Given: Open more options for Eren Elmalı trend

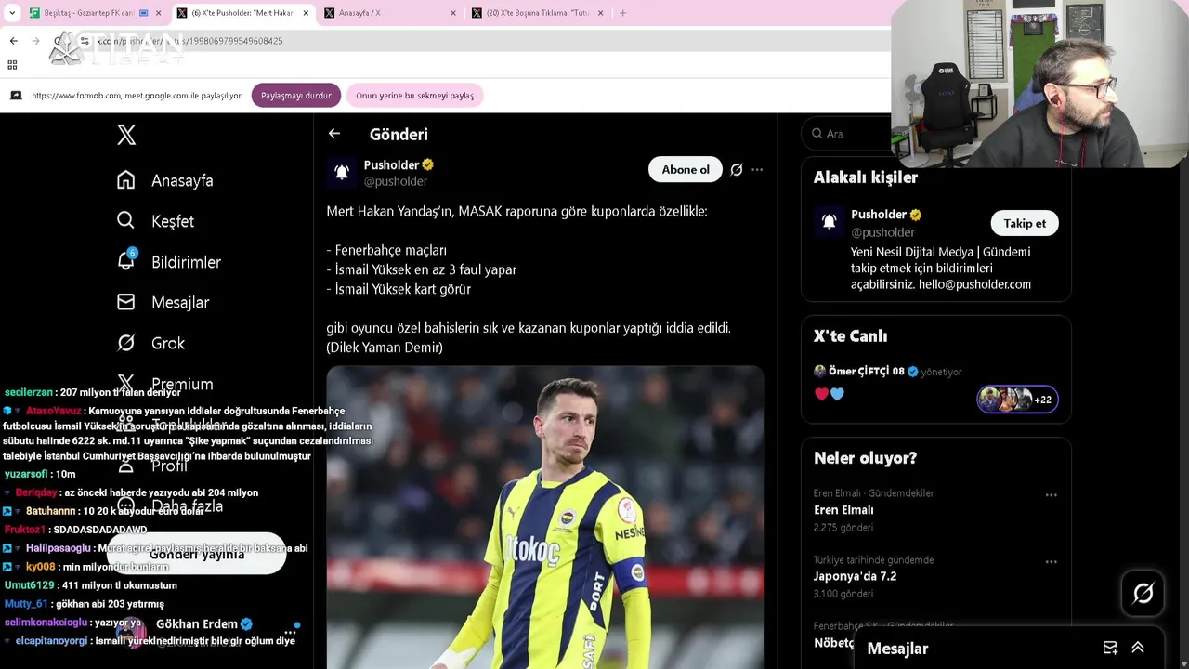Looking at the screenshot, I should click(x=1051, y=495).
